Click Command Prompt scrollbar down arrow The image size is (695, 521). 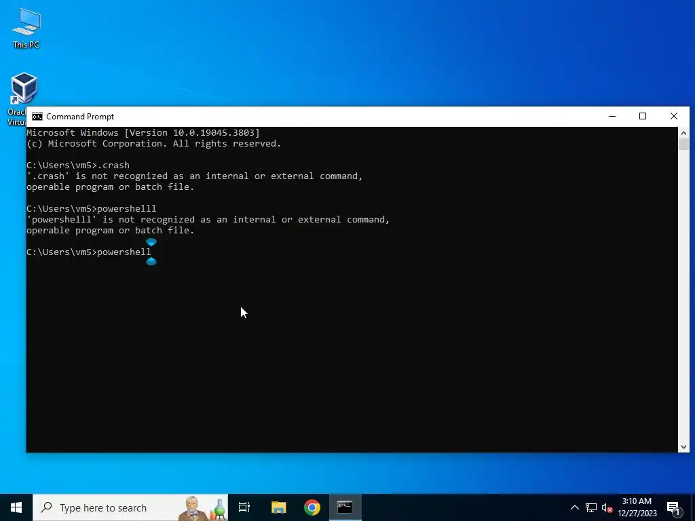[683, 447]
